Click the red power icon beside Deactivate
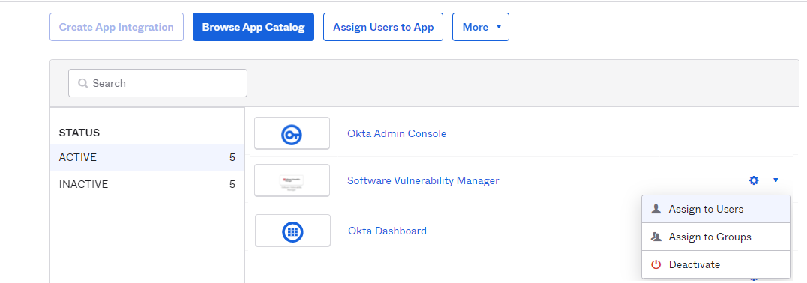807x283 pixels. (655, 264)
